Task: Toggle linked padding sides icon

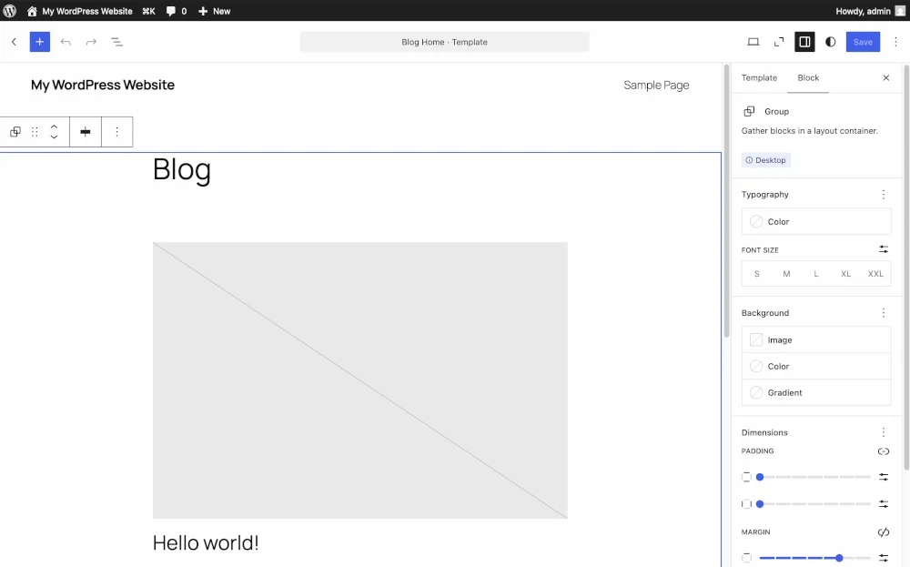Action: tap(884, 451)
